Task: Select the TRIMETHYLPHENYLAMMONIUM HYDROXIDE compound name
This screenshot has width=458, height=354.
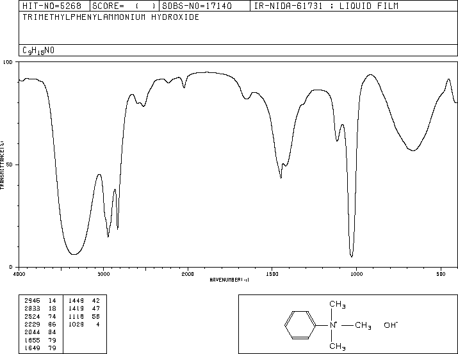Action: [111, 17]
